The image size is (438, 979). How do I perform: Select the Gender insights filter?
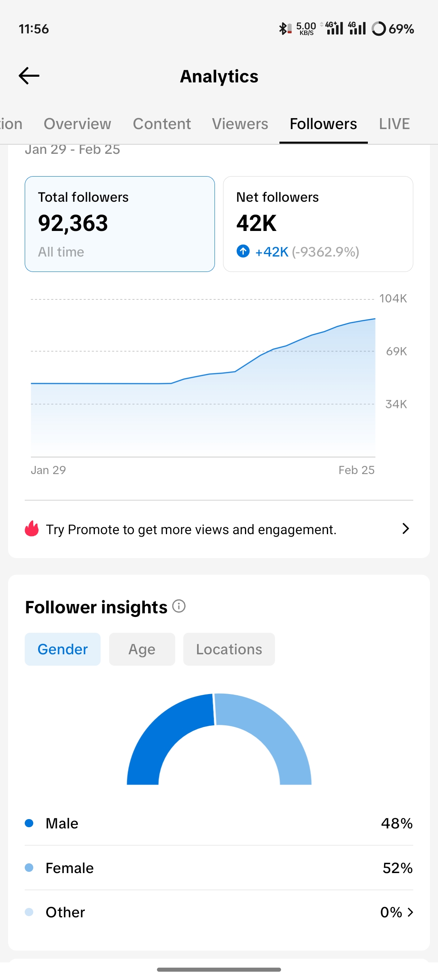[x=62, y=649]
